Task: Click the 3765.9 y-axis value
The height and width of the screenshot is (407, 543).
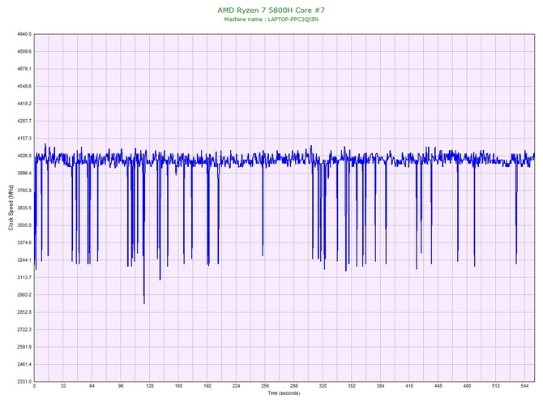Action: coord(24,191)
